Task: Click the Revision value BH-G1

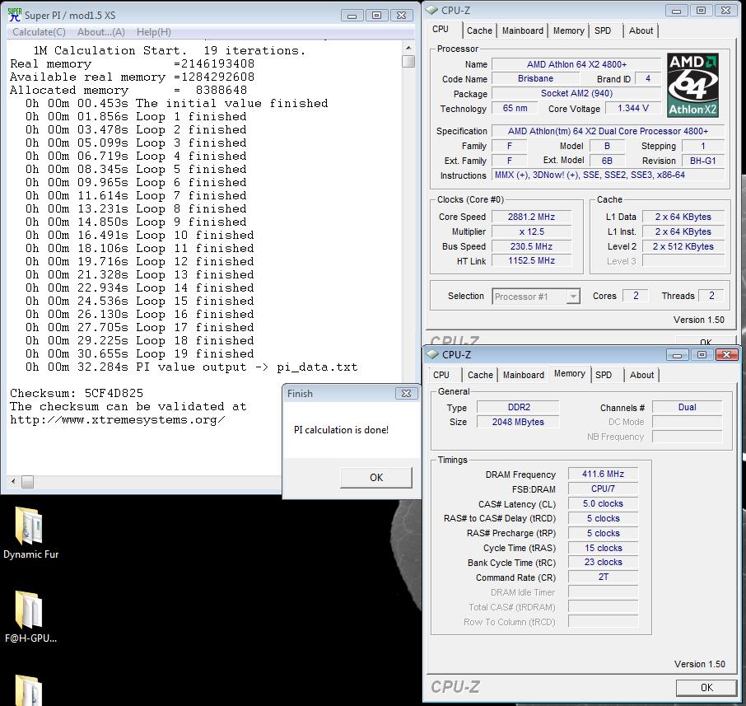Action: click(702, 161)
